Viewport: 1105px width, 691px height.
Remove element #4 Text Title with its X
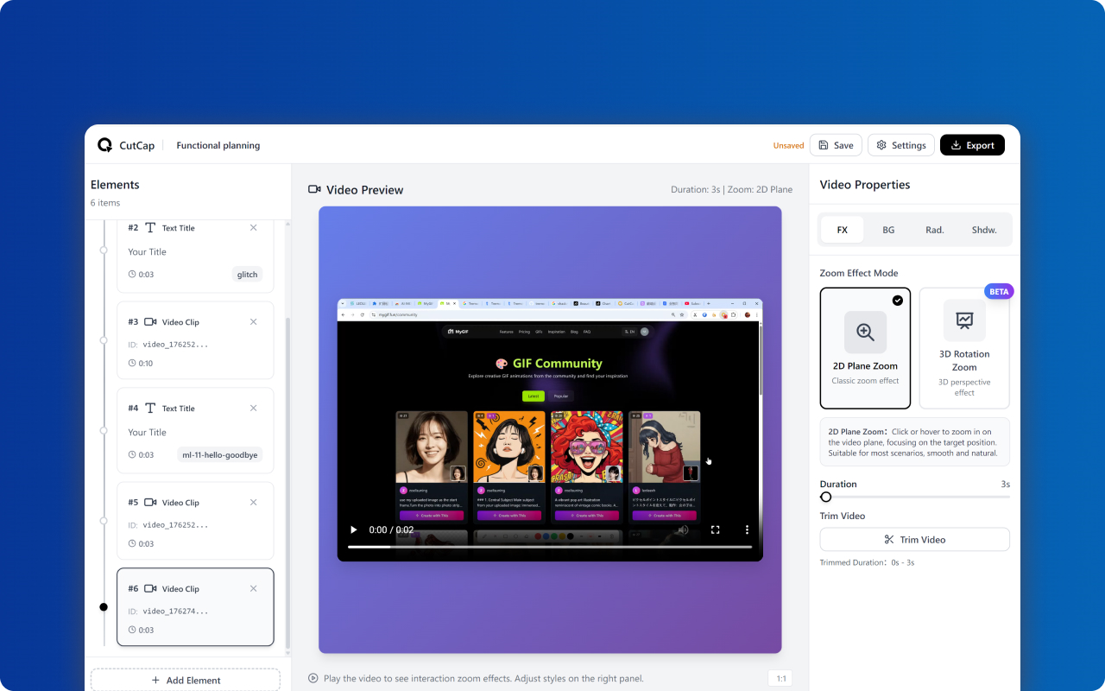coord(253,408)
